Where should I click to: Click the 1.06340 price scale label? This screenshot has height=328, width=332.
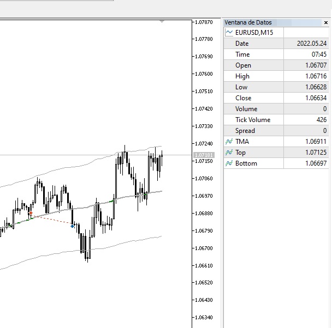click(x=204, y=317)
